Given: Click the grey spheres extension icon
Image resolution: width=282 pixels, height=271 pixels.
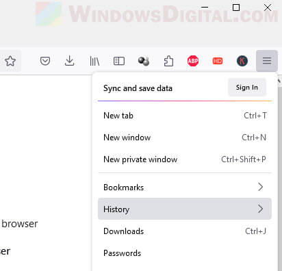Looking at the screenshot, I should pos(144,61).
